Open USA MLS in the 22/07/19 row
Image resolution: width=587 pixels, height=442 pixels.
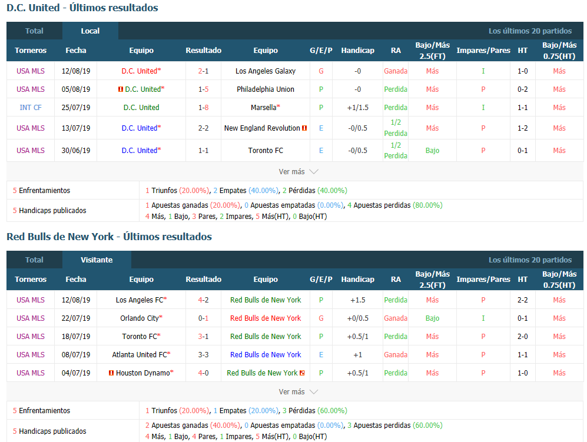click(x=31, y=318)
